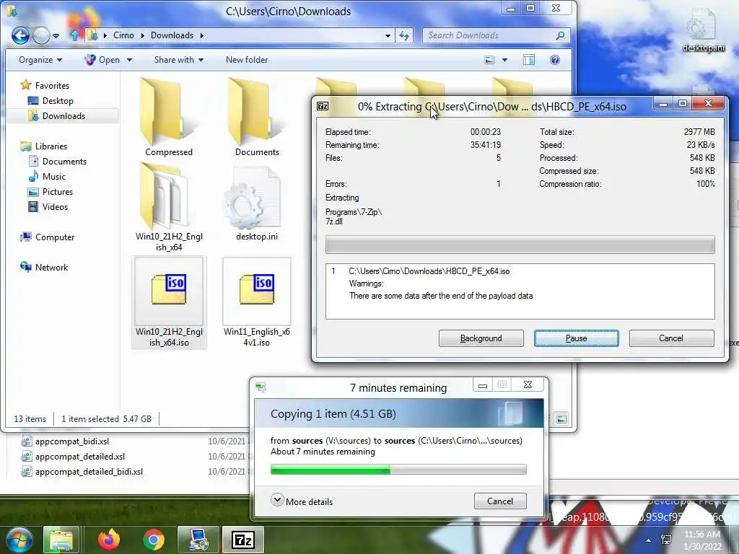739x554 pixels.
Task: Click the copy dialog green progress bar
Action: tap(398, 469)
